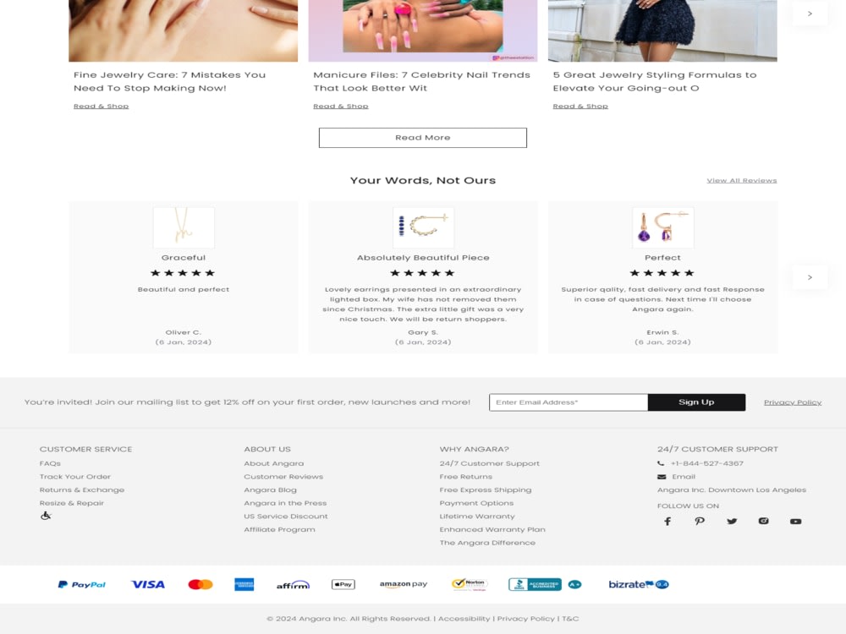Screen dimensions: 846x634
Task: Click the bizrate rating badge
Action: point(639,584)
